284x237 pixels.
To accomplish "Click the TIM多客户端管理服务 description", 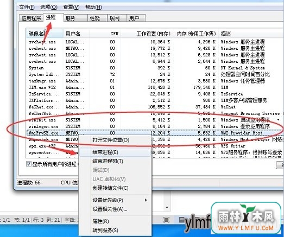I will 244,100.
